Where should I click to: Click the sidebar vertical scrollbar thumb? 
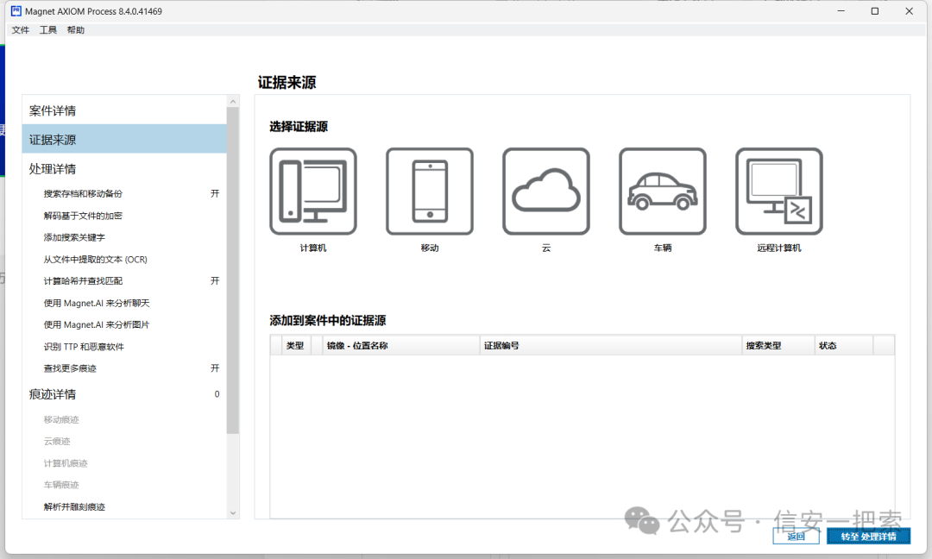pyautogui.click(x=233, y=270)
